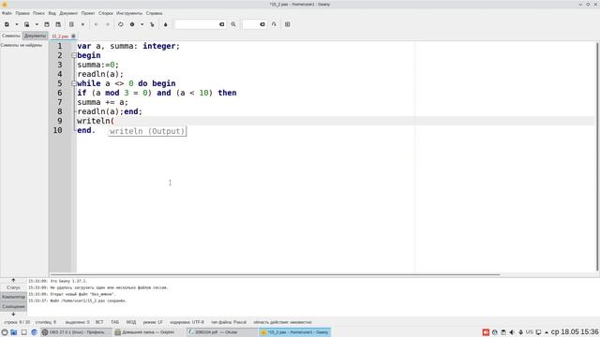Viewport: 600px width, 337px height.
Task: Switch to the Dolphin Домашняя папка window
Action: point(148,332)
